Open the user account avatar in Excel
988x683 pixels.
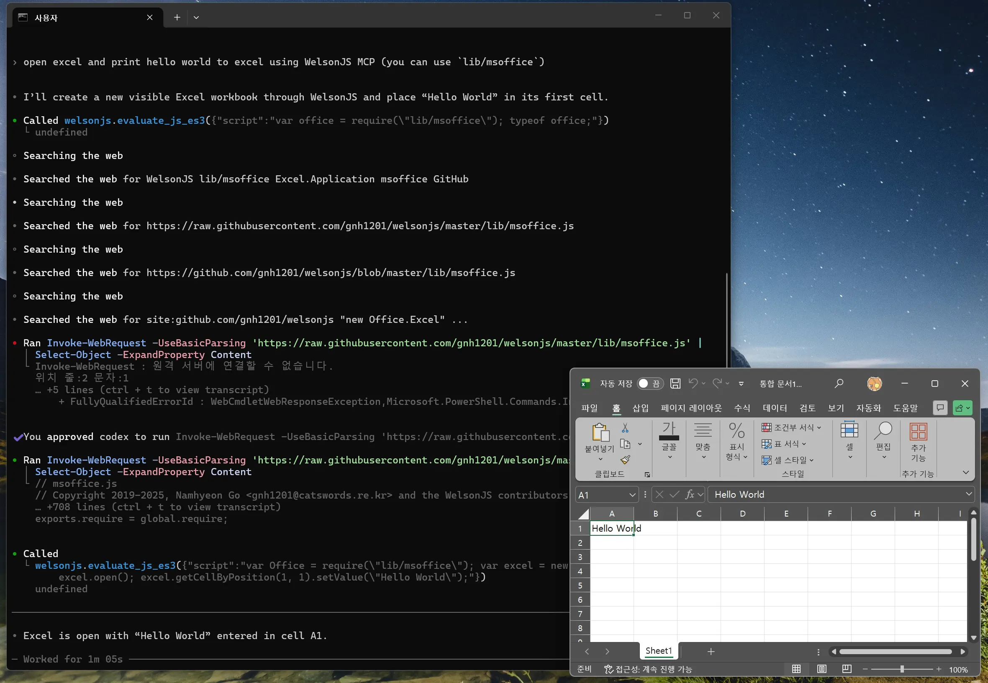874,384
